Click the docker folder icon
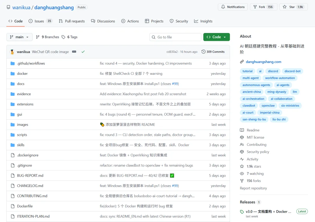The height and width of the screenshot is (222, 315). [x=13, y=74]
